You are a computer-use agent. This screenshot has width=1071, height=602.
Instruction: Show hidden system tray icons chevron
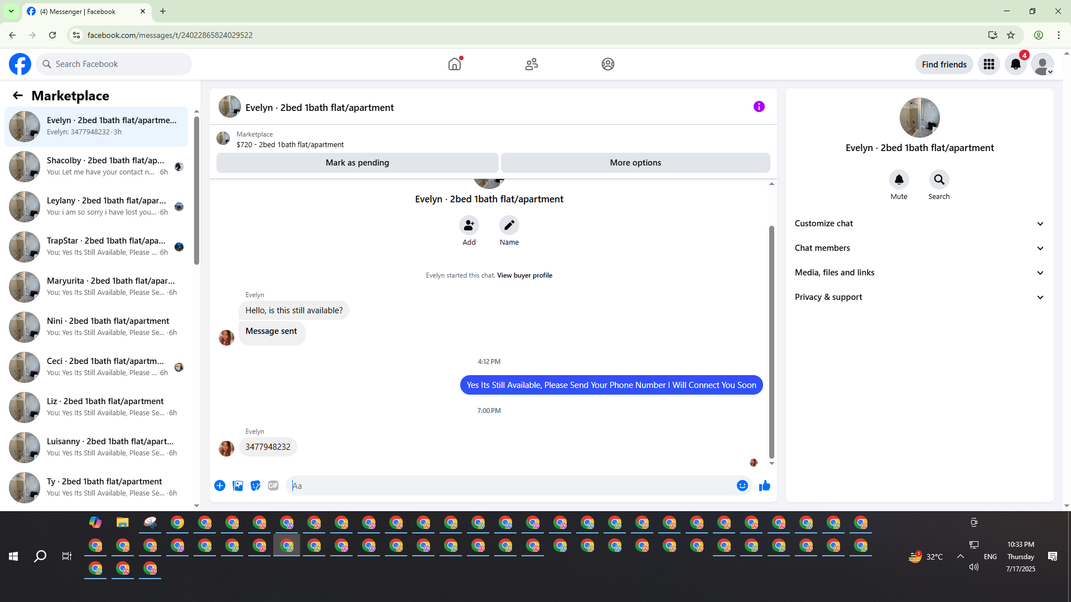[x=961, y=556]
